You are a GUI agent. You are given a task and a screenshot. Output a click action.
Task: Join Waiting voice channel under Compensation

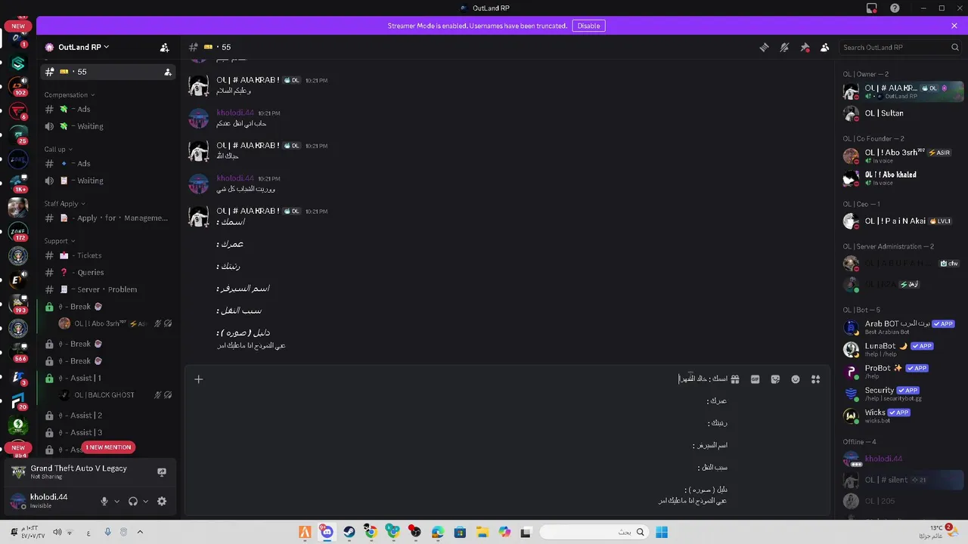coord(108,126)
